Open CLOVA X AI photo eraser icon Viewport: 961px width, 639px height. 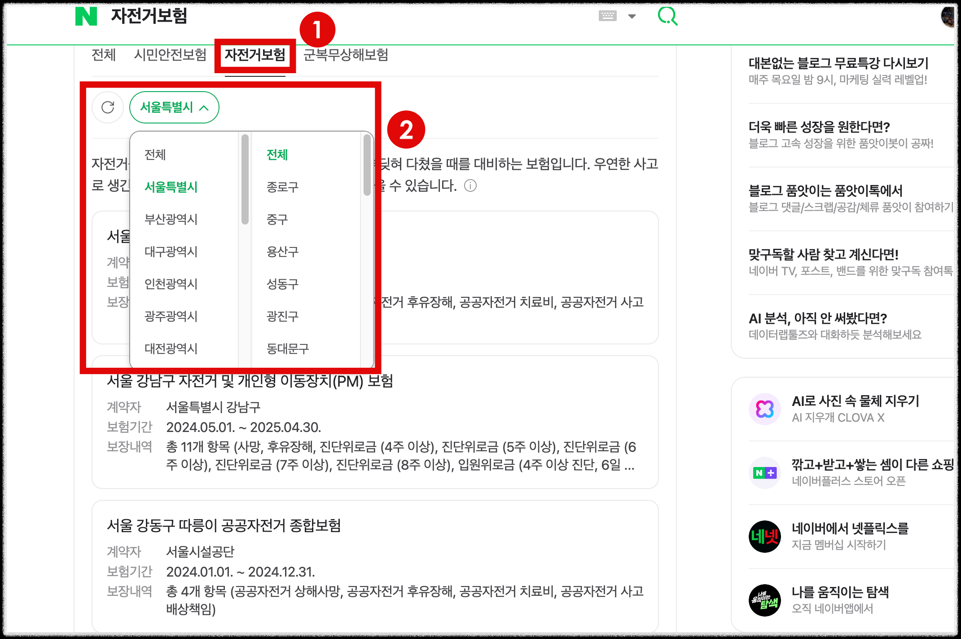764,409
